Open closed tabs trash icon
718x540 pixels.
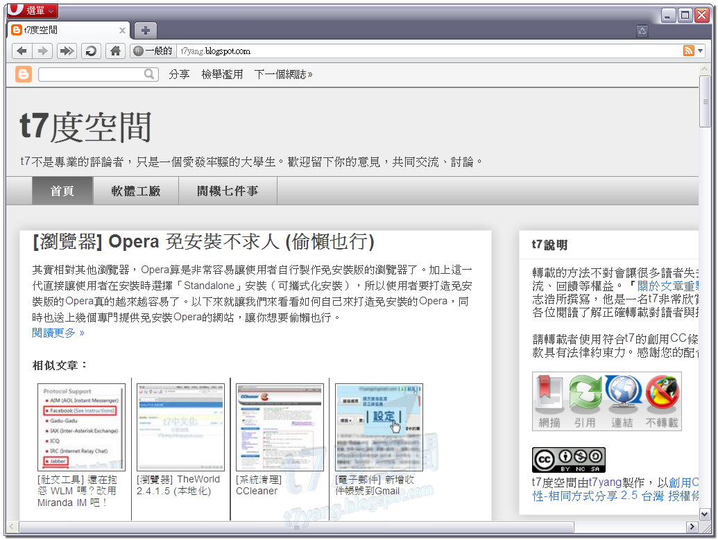click(x=642, y=31)
